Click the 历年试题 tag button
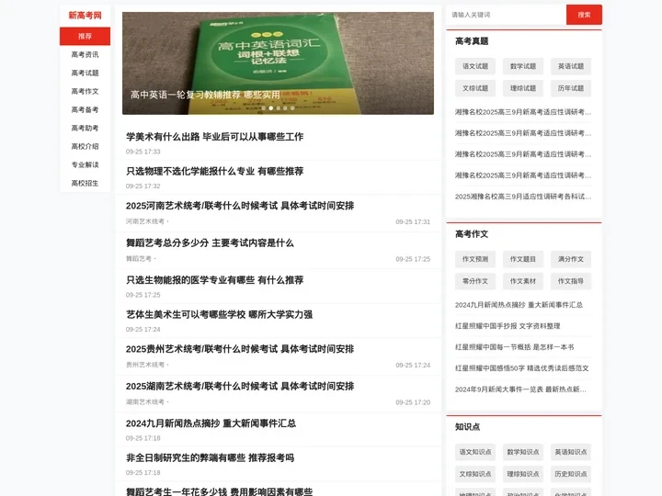662x496 pixels. (x=571, y=88)
